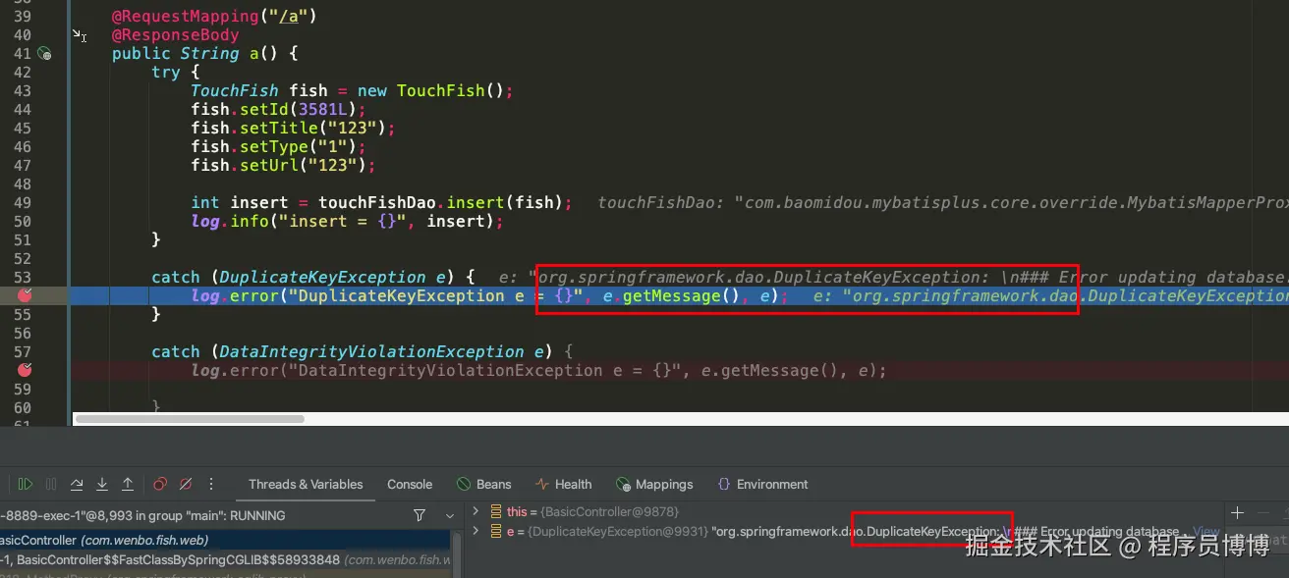Expand the 'this' variable node
1289x578 pixels.
[x=476, y=511]
